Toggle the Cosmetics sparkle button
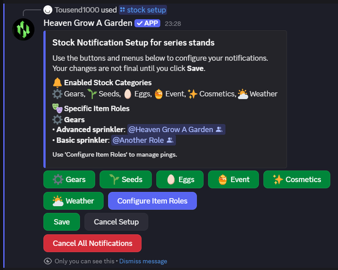The width and height of the screenshot is (338, 270). pyautogui.click(x=297, y=179)
